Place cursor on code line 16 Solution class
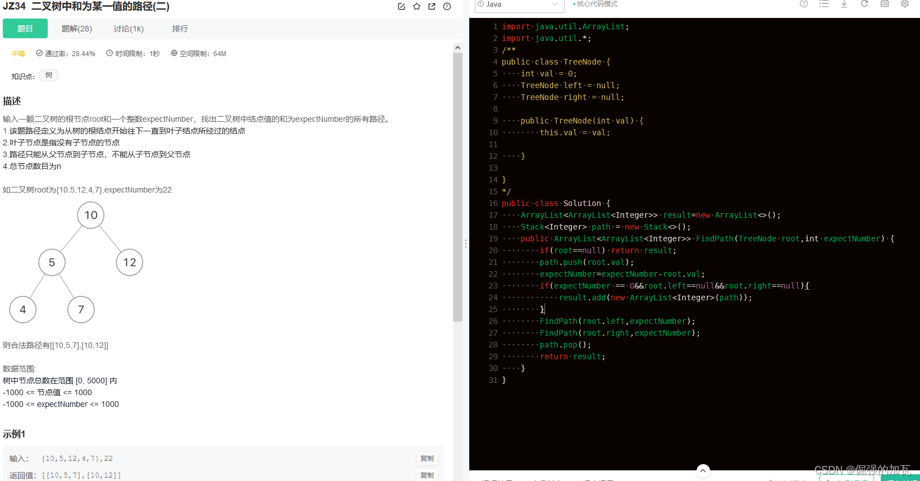The height and width of the screenshot is (481, 920). 556,203
